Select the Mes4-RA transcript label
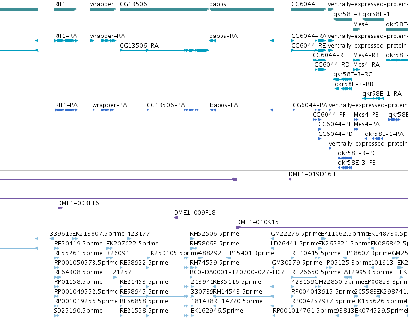The image size is (408, 318). coord(366,65)
